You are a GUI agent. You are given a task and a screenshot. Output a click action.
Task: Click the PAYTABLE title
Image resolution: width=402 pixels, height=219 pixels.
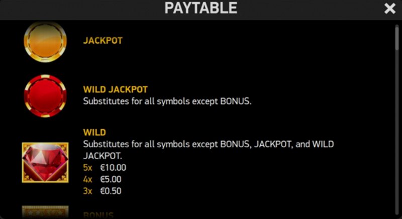coord(200,8)
